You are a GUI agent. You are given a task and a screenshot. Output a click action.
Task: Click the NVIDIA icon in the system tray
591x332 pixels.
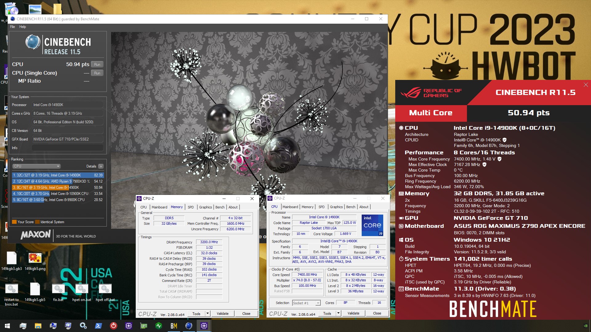tap(585, 326)
